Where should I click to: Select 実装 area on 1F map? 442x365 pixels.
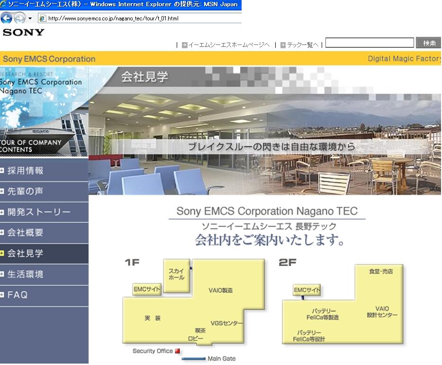click(153, 318)
